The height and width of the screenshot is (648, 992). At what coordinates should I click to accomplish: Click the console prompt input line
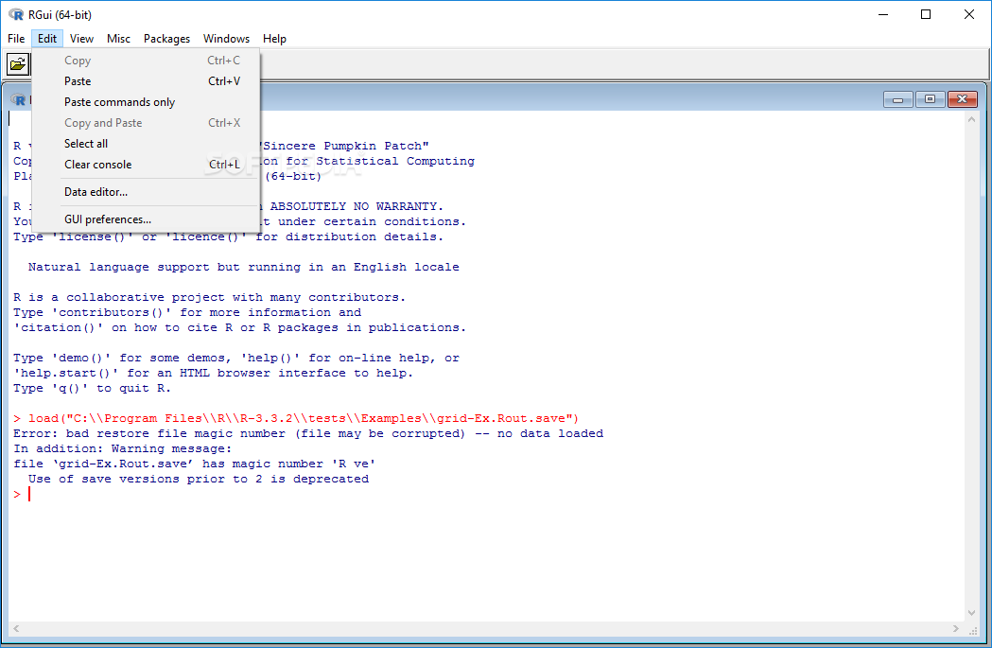486,494
